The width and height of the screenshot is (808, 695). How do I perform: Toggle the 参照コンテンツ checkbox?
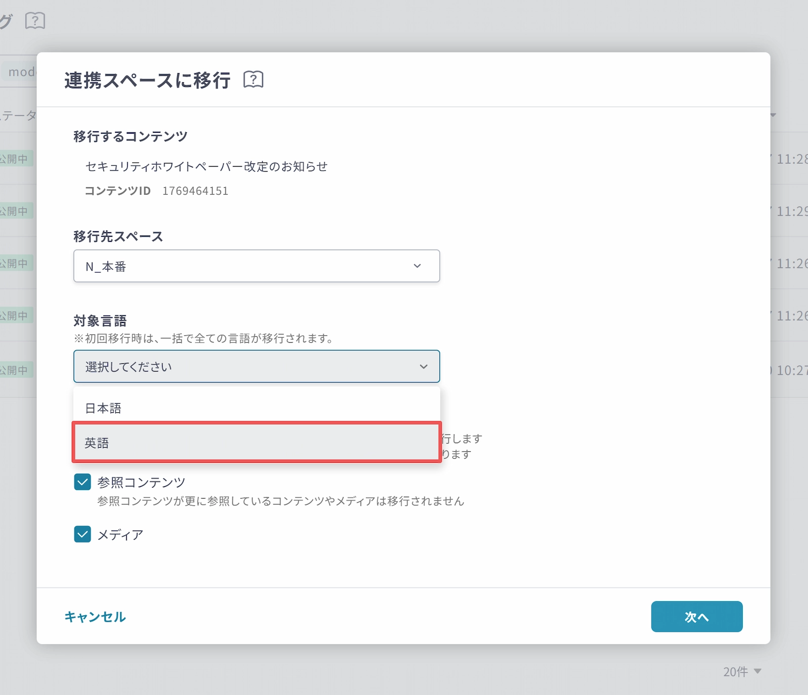click(82, 482)
